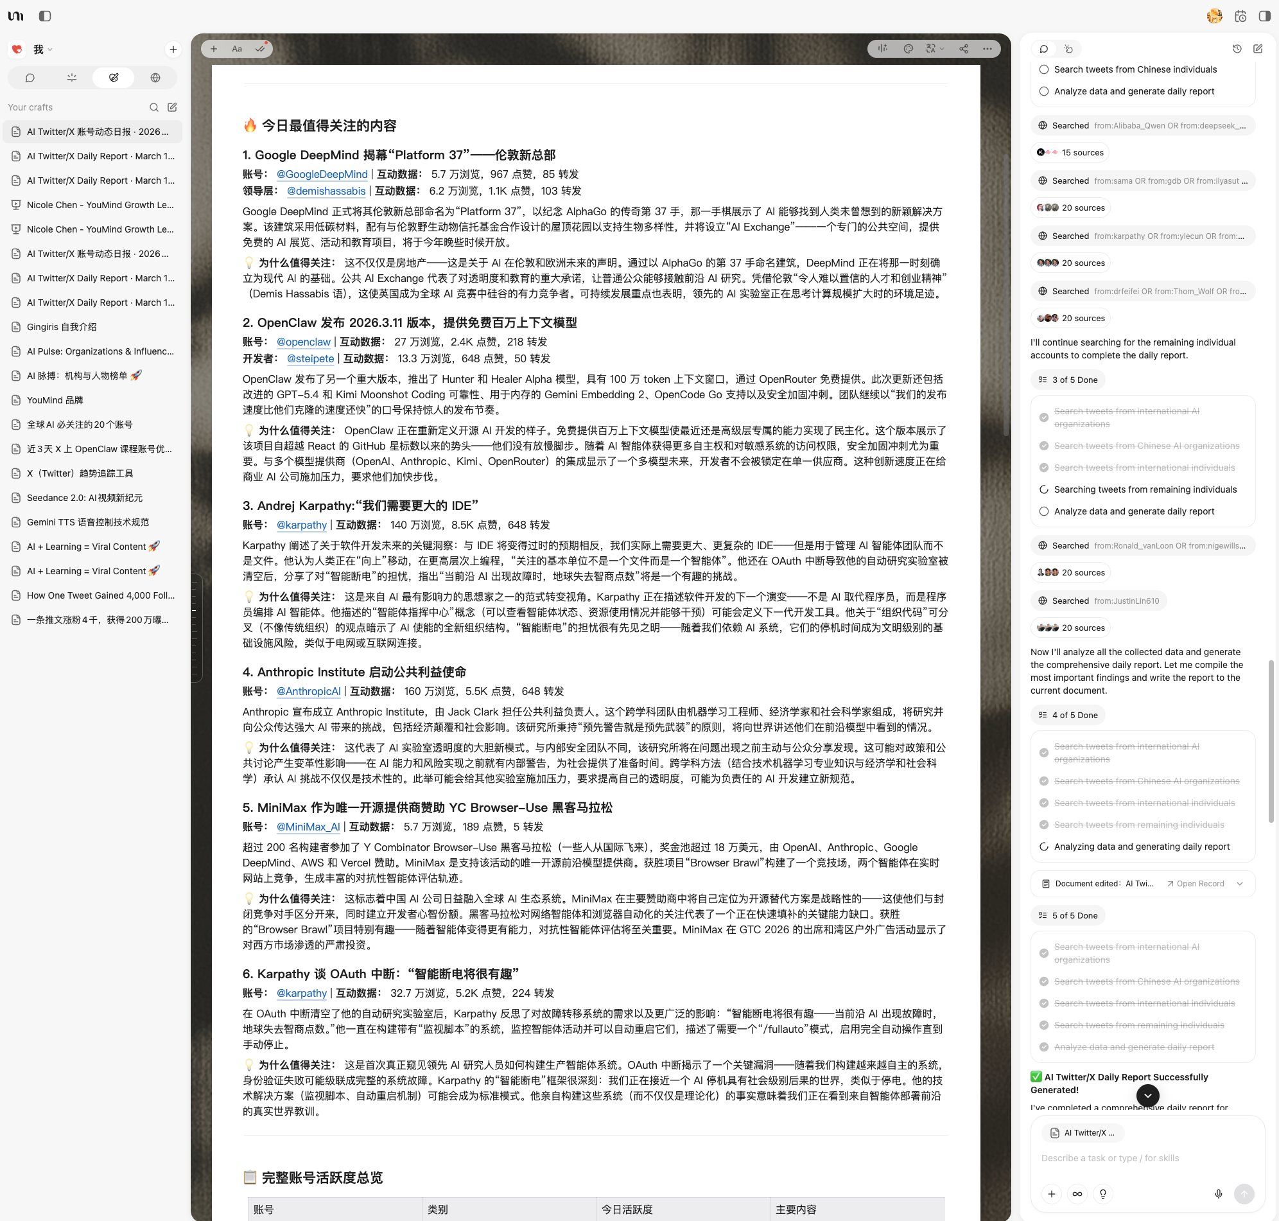Image resolution: width=1279 pixels, height=1221 pixels.
Task: Open the Aa text style icon
Action: (237, 49)
